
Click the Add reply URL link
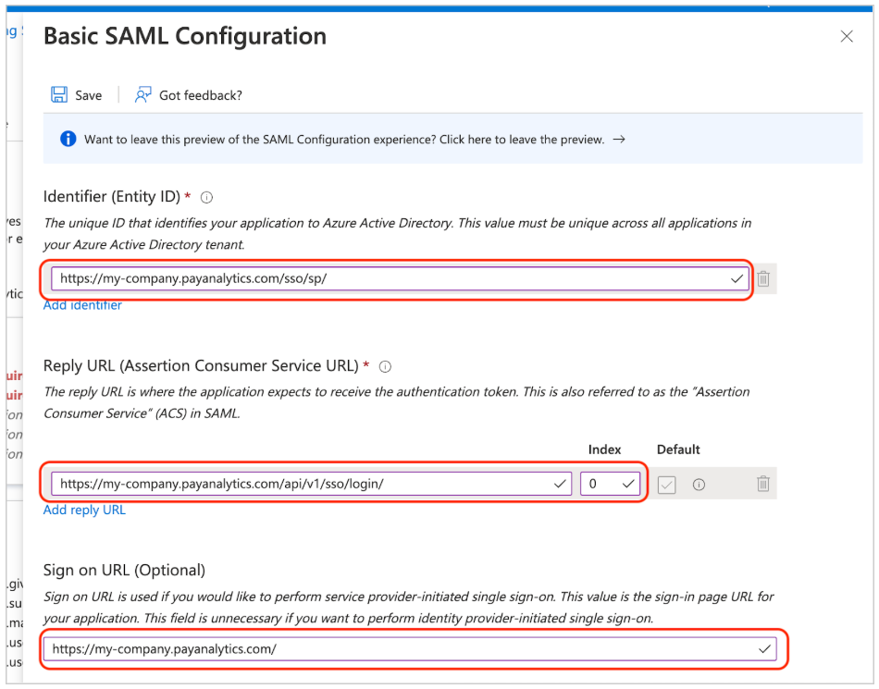point(84,510)
